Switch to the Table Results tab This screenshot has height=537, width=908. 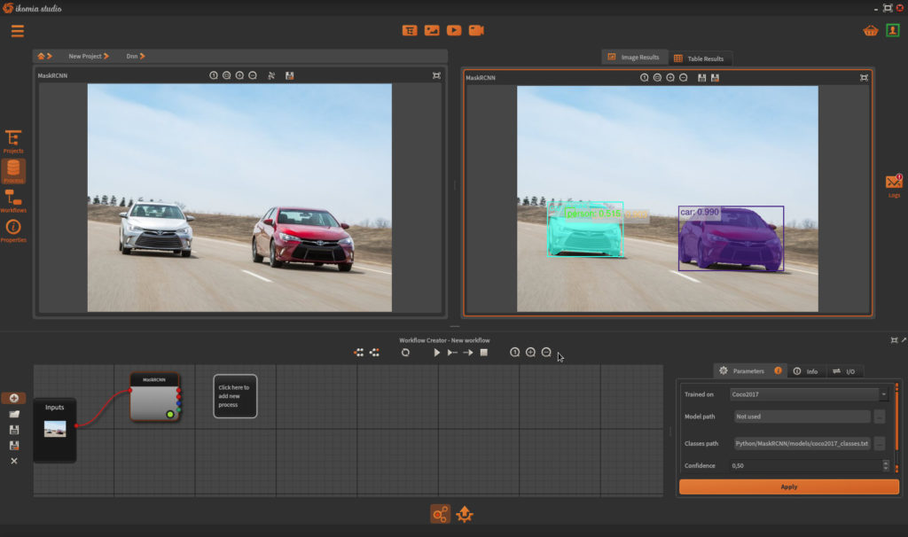(701, 57)
